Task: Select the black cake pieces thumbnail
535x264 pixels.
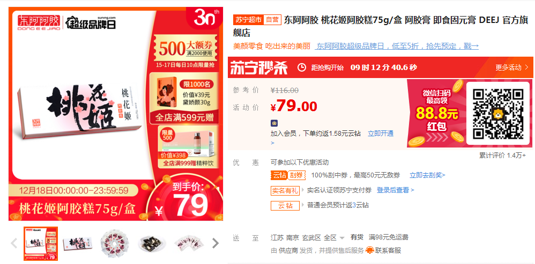Action: [152, 244]
